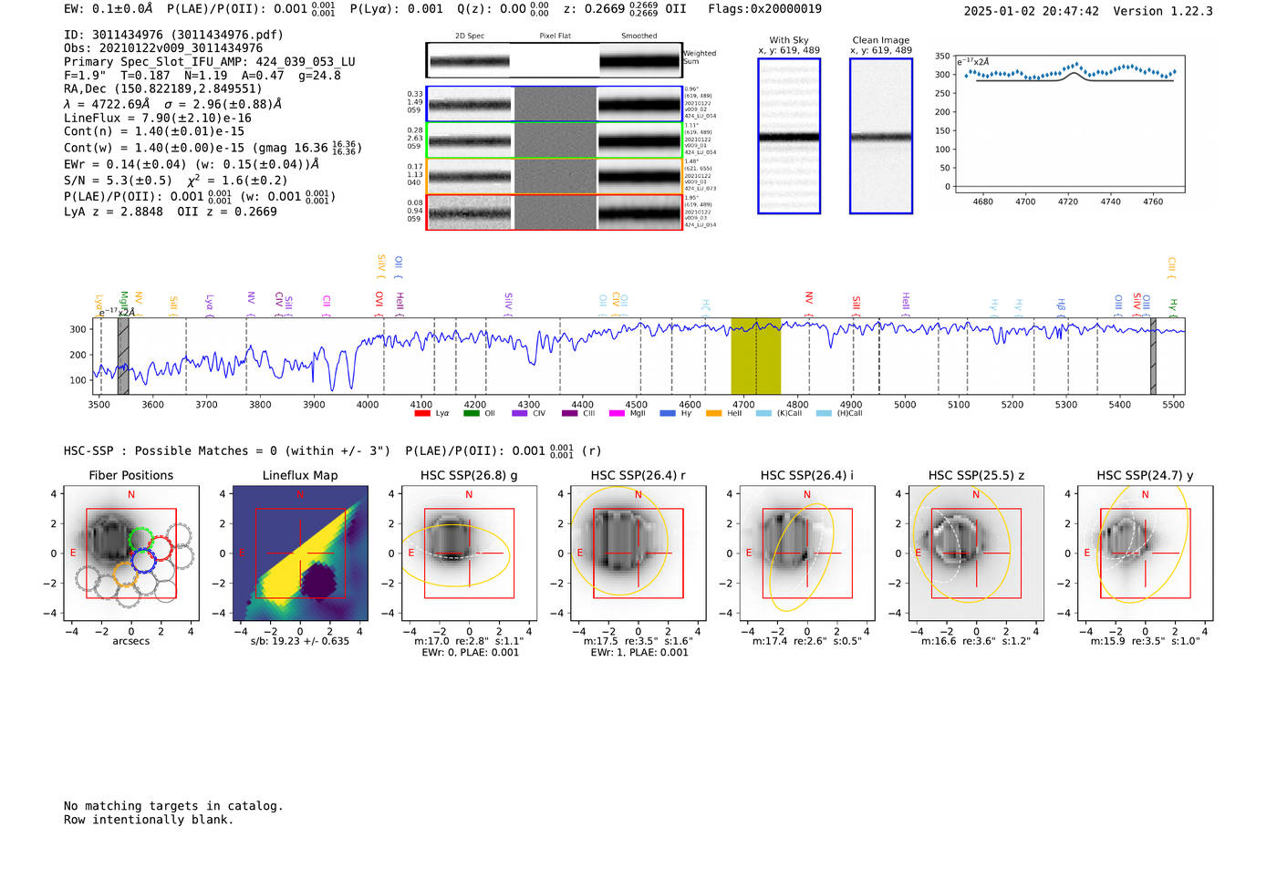Viewport: 1277px width, 869px height.
Task: Click the Hβ line label above the spectrum
Action: coord(1061,305)
